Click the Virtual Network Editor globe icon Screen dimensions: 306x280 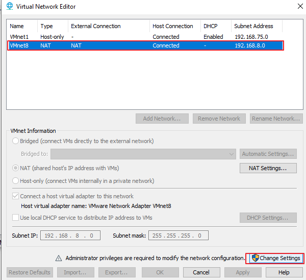pyautogui.click(x=9, y=6)
